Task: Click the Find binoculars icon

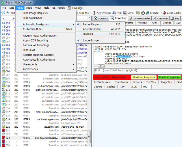Action: click(114, 13)
